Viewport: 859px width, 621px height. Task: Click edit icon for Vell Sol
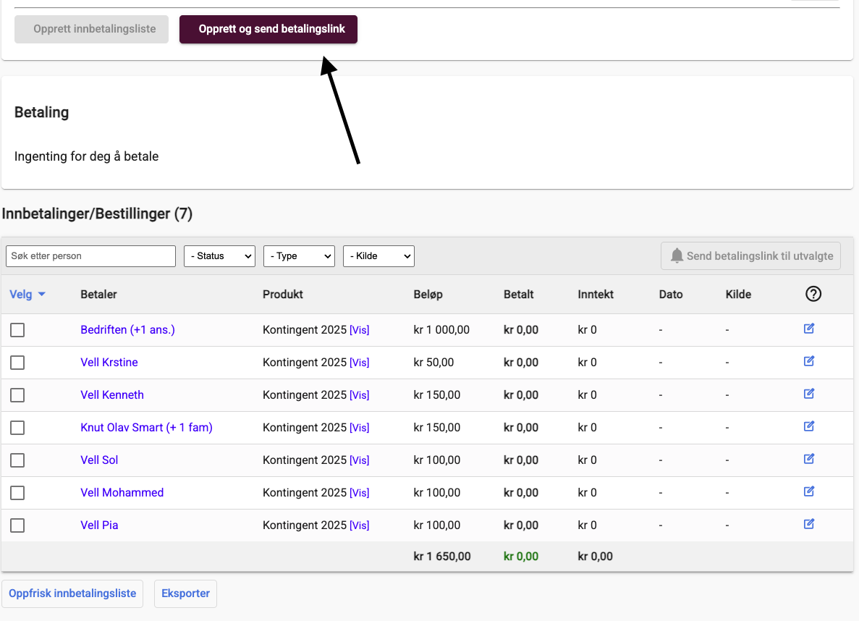[809, 460]
